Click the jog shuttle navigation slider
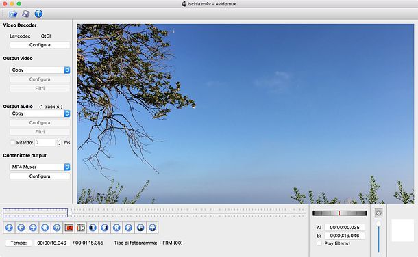Viewport: 418px width, 257px height. [x=339, y=213]
